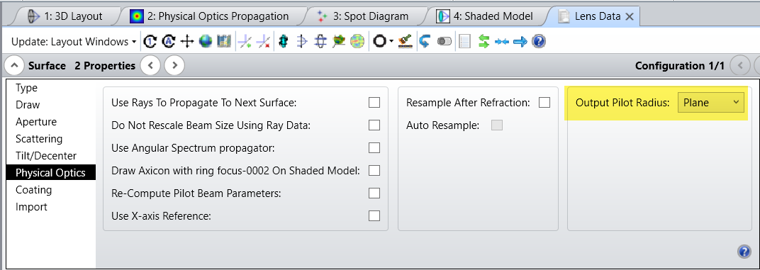Click the lens with crossed lines icon
Viewport: 760px width, 270px height.
(320, 42)
